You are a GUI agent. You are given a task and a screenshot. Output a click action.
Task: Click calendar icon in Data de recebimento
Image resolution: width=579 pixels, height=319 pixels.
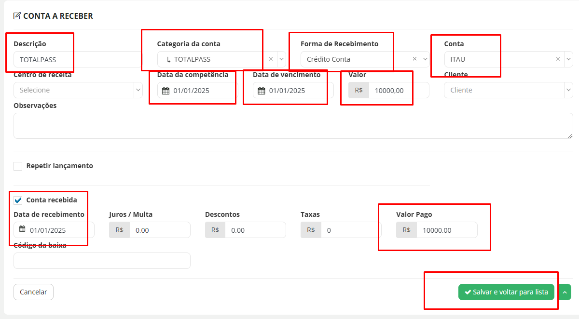click(22, 230)
